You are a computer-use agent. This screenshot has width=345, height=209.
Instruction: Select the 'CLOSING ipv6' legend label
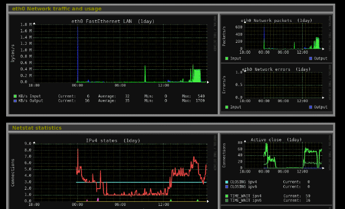coord(244,187)
